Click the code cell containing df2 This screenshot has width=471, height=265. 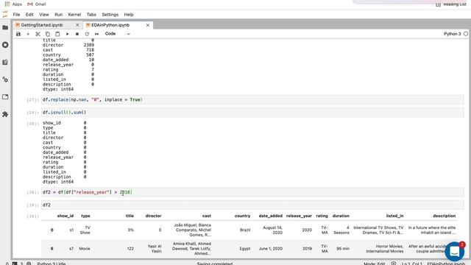[252, 205]
